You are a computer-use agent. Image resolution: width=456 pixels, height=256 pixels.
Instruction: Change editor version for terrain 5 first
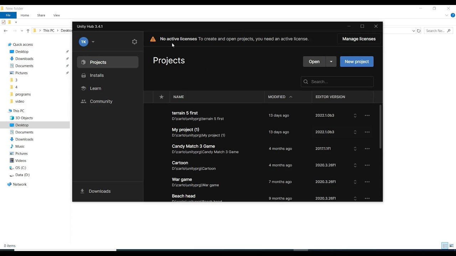pos(355,116)
